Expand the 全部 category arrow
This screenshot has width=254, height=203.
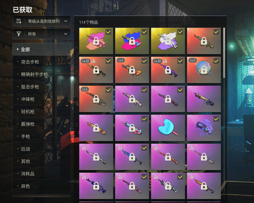(18, 49)
